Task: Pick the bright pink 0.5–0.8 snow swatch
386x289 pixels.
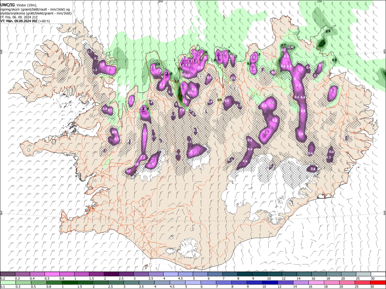Action: 52,274
